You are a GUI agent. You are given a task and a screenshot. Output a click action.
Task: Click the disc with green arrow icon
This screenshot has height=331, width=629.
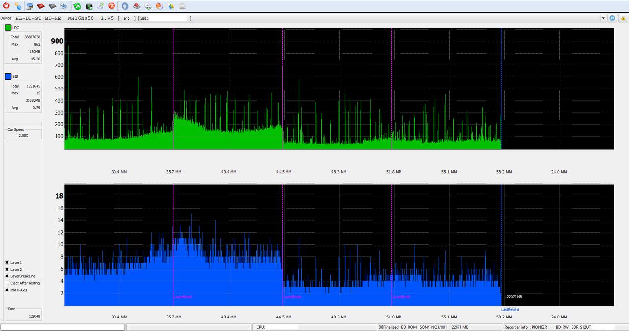(x=100, y=6)
